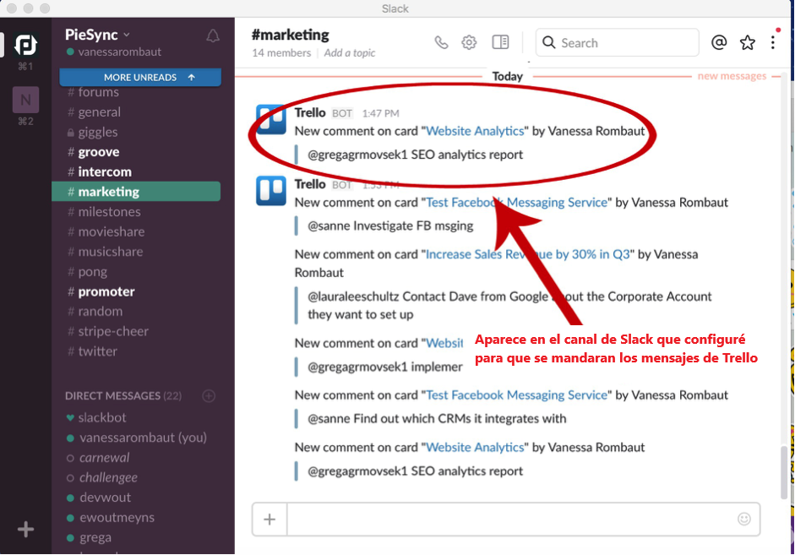Open vanessarombaut (you) direct message

(x=137, y=438)
